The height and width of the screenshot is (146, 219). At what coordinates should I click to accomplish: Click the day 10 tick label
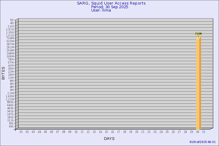76,132
